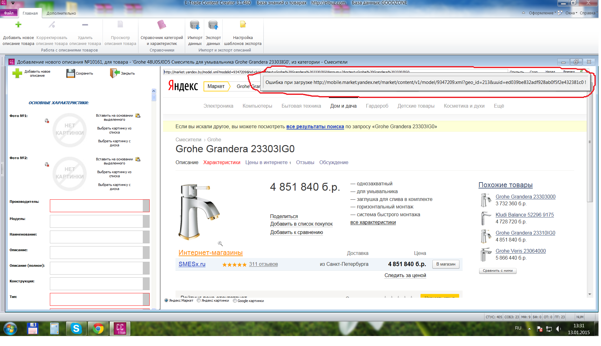Click 'Выбрать картинку с диска' for Фото №2
This screenshot has height=346, width=601.
pos(114,187)
